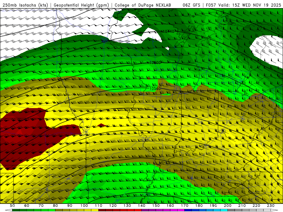This screenshot has width=283, height=212.
Task: Click the 'F057 Valid: 15Z WED NOV 19 2025' text
Action: pyautogui.click(x=243, y=5)
